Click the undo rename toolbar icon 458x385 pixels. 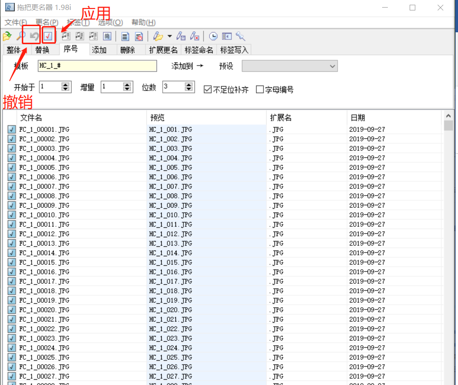click(34, 36)
